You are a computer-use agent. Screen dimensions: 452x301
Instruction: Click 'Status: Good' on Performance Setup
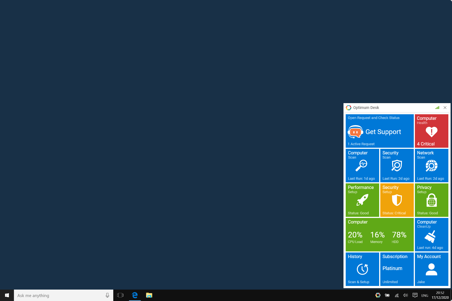[358, 213]
